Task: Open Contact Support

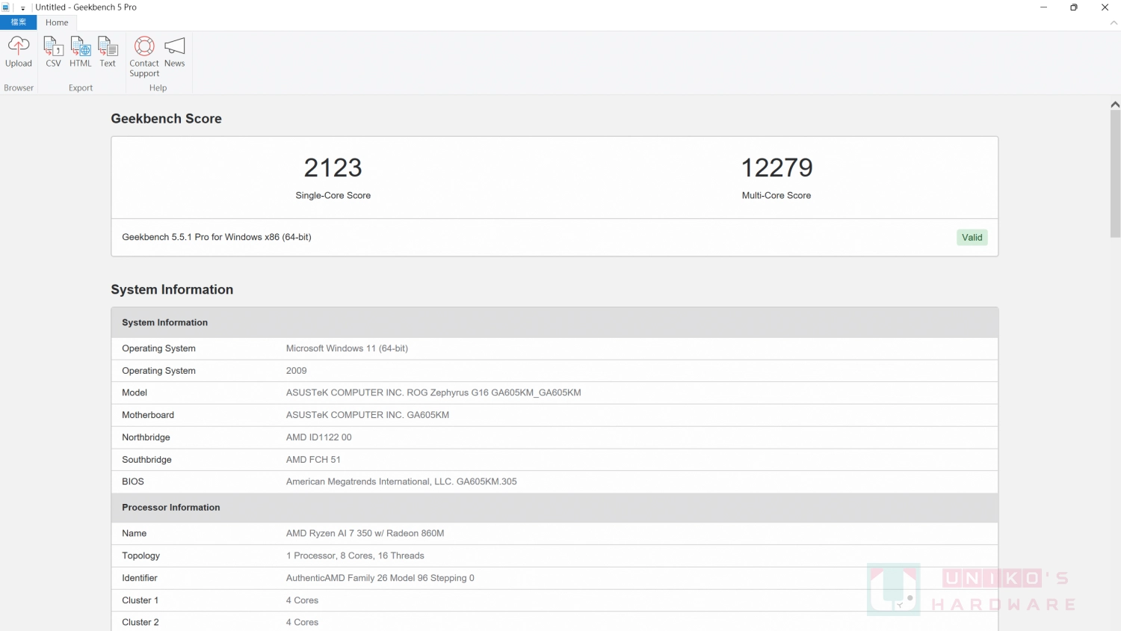Action: (144, 57)
